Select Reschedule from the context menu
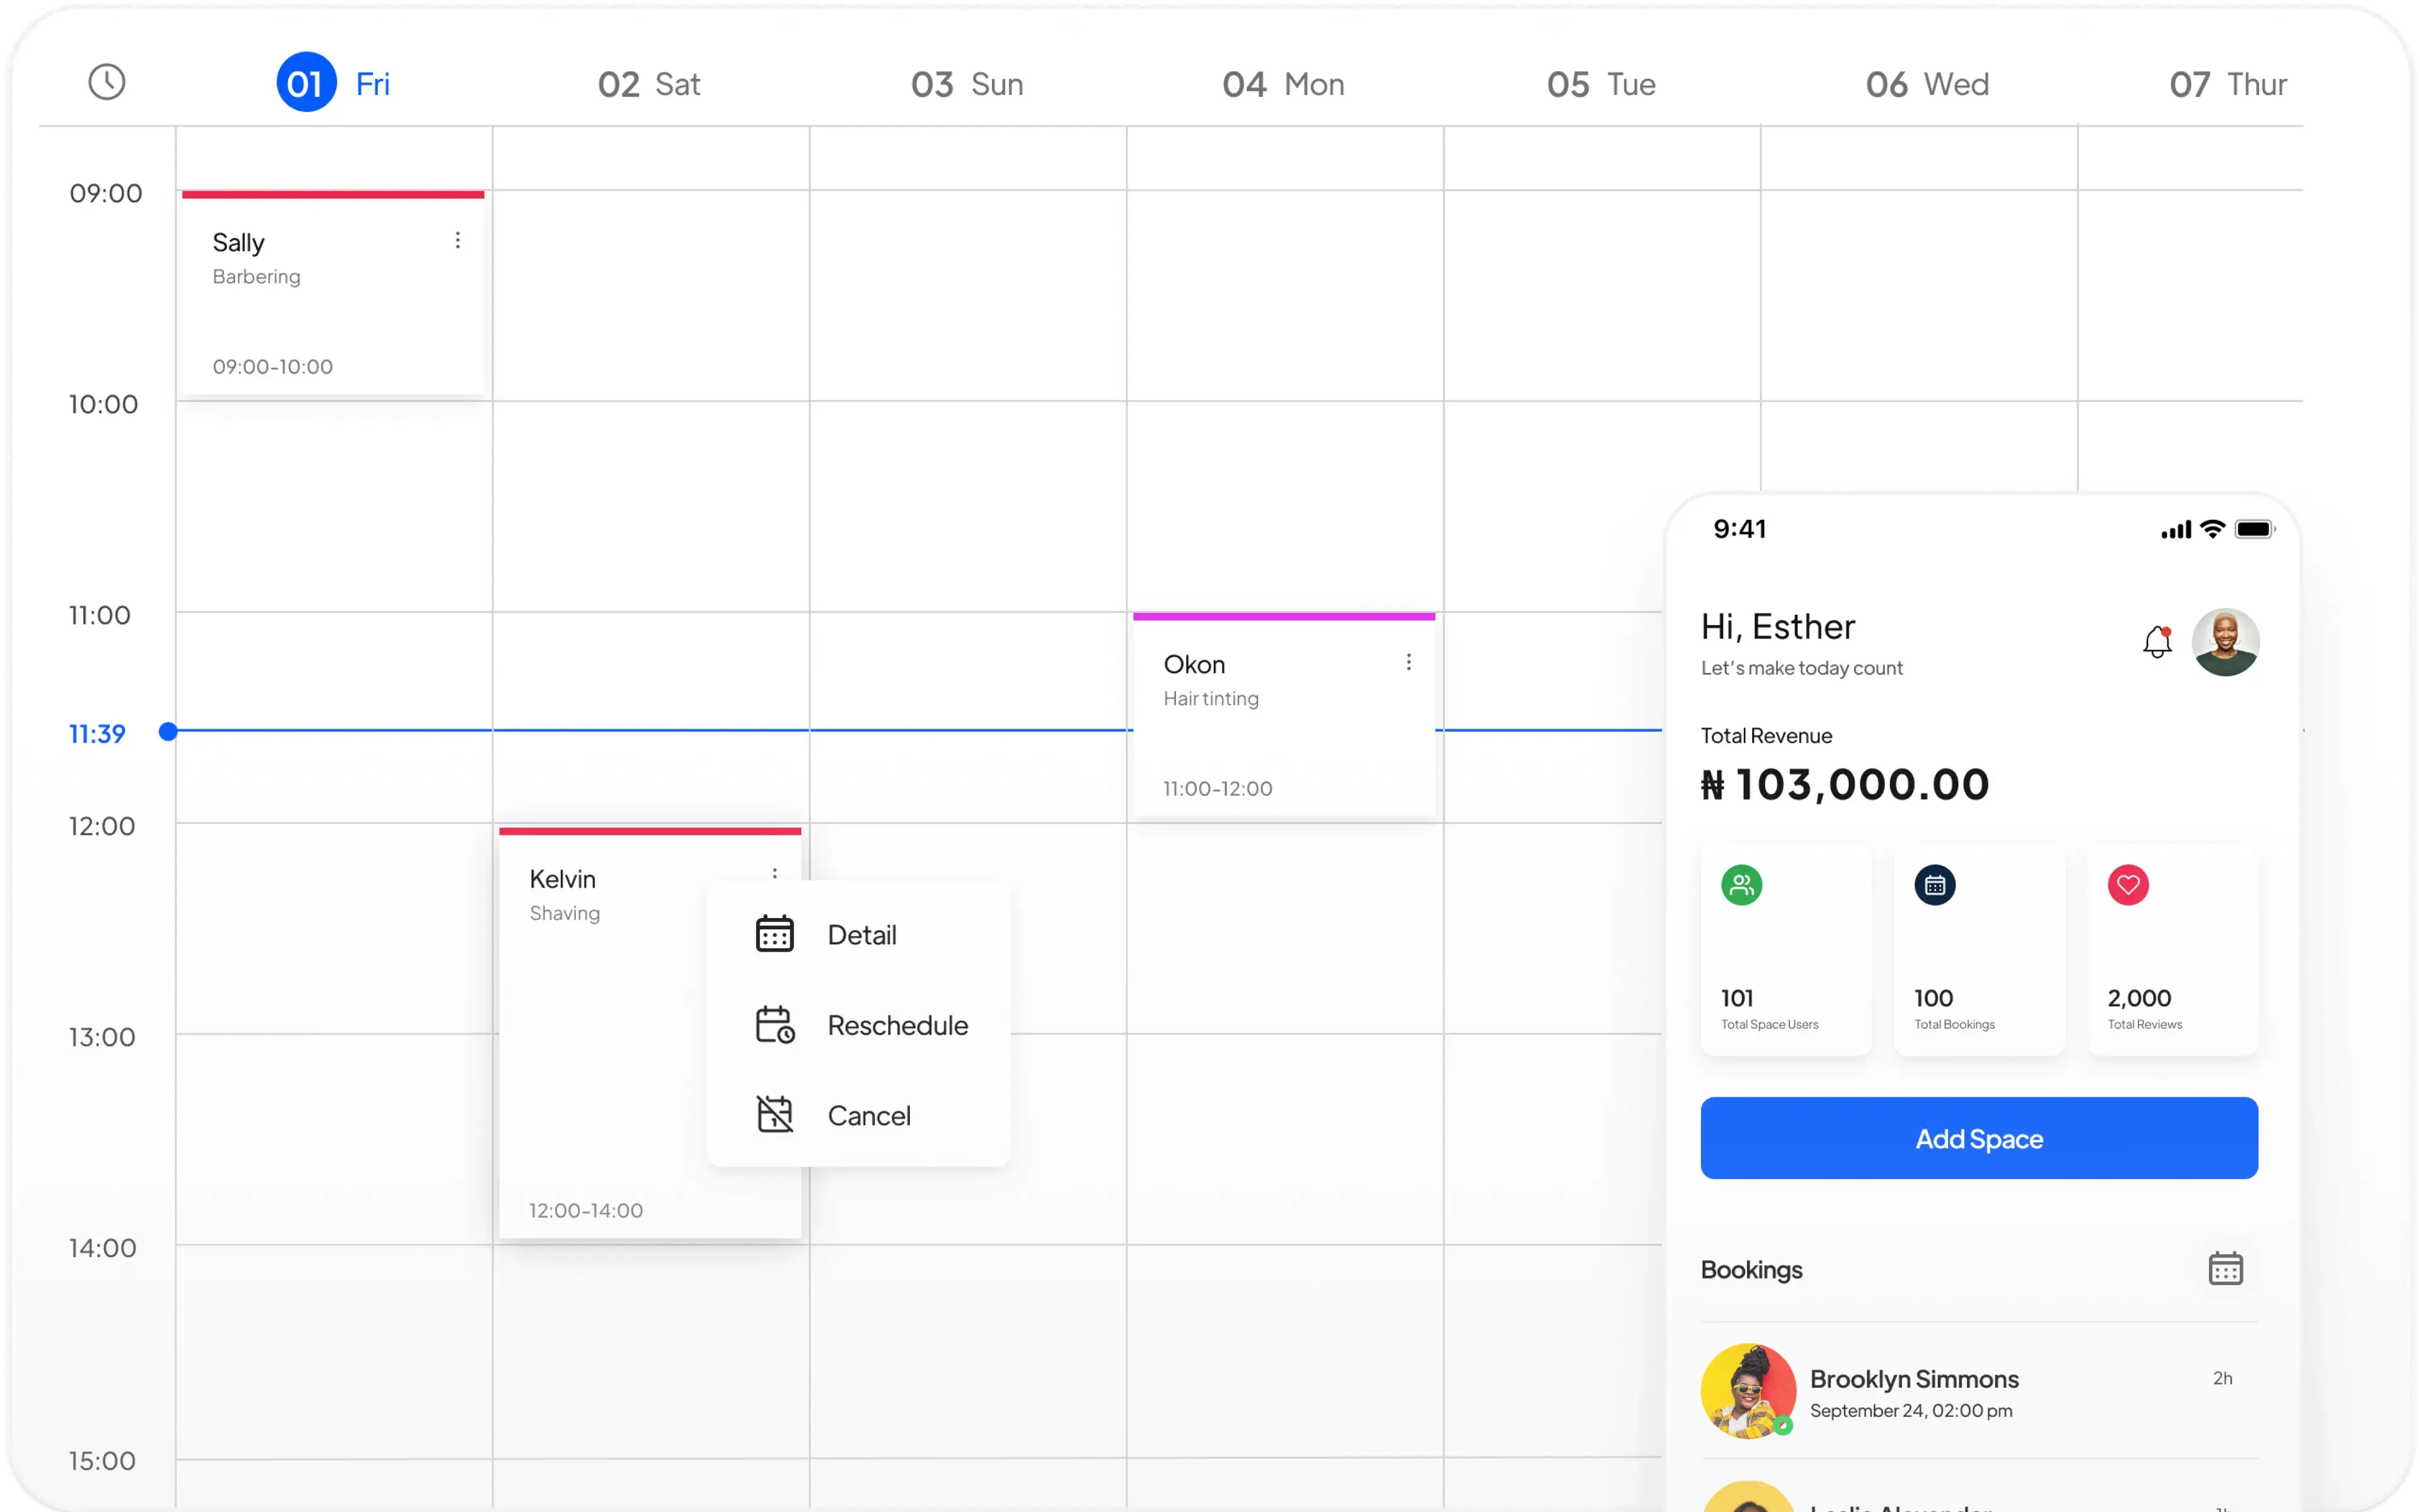Image resolution: width=2420 pixels, height=1512 pixels. (x=897, y=1025)
